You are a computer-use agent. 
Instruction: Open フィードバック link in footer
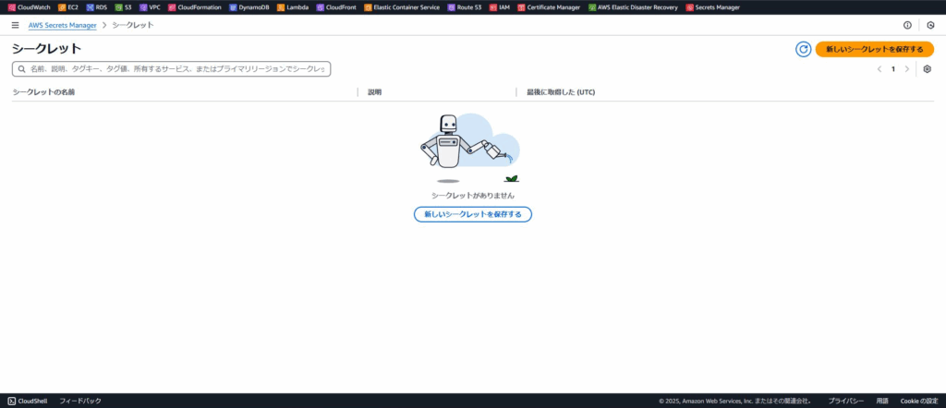(80, 401)
